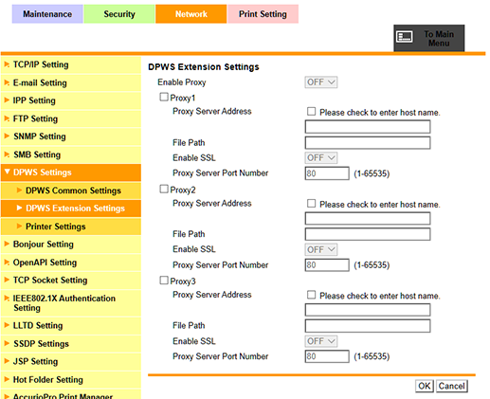Click the Proxy3 Proxy Server Port Number field
Screen dimensions: 490x399
[x=327, y=356]
